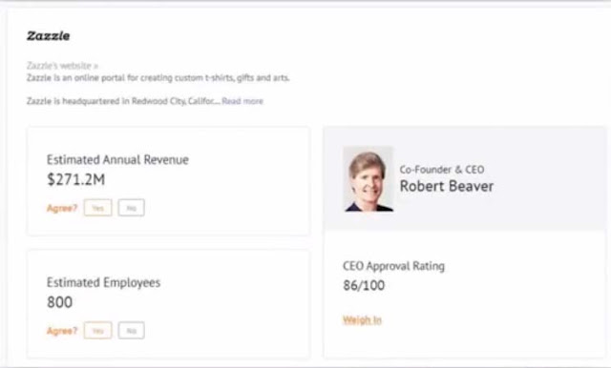The height and width of the screenshot is (368, 611).
Task: Click Agree? label under employees count
Action: coord(62,331)
